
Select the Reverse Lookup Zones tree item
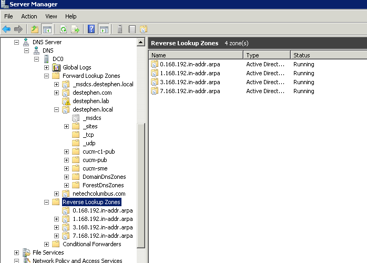(x=91, y=202)
